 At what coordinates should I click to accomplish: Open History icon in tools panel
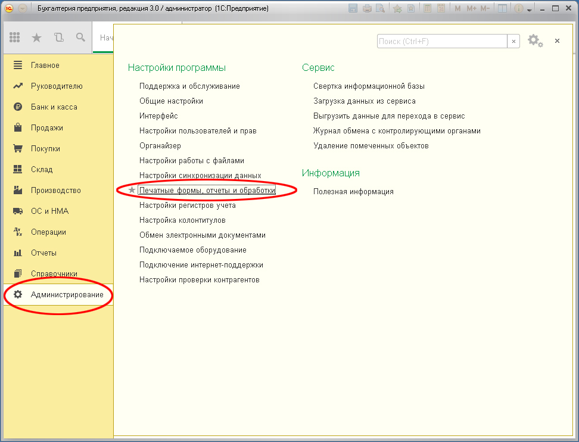coord(59,37)
